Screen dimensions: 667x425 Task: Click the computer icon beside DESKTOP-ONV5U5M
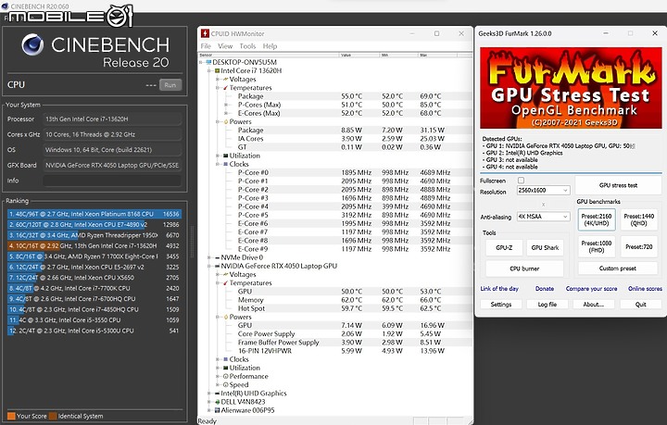coord(208,62)
